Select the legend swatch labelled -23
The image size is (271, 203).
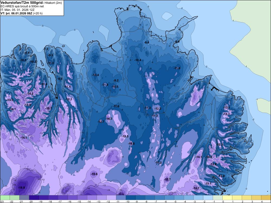click(x=5, y=198)
